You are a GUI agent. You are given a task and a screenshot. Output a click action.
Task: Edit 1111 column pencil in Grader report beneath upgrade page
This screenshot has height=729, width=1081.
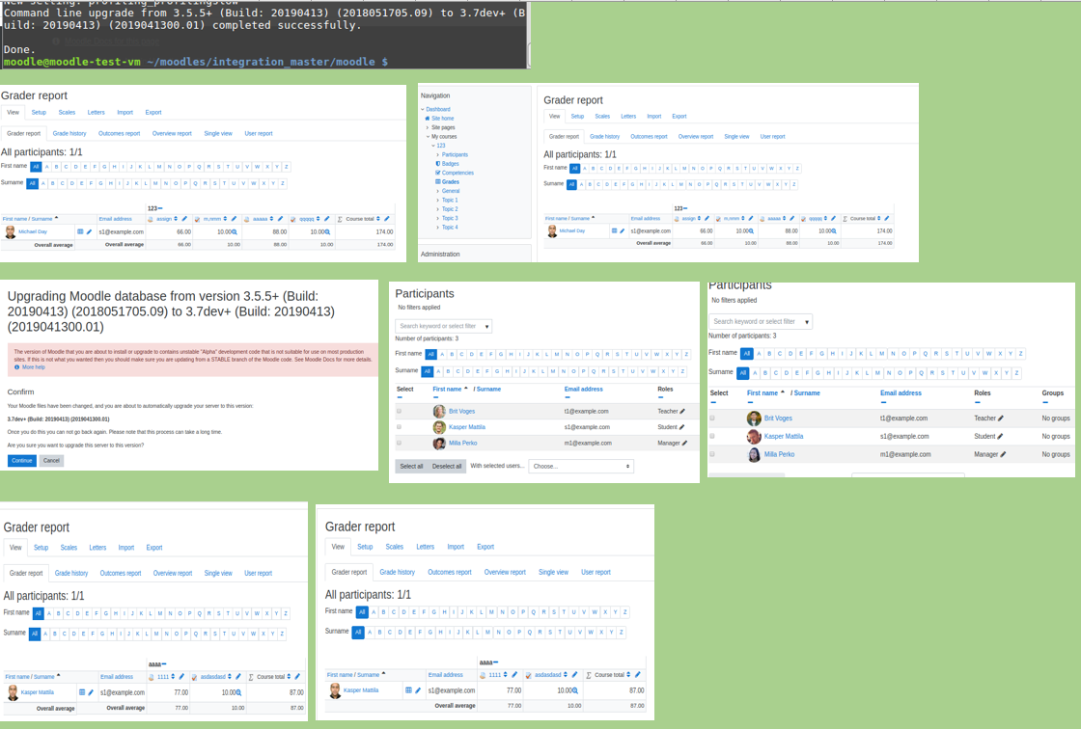click(x=182, y=677)
